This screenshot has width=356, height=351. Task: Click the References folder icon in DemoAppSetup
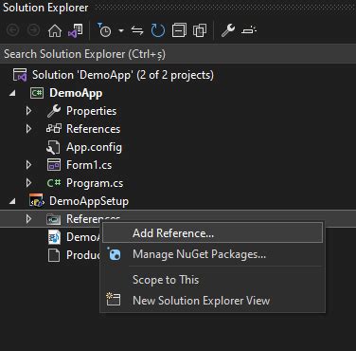[x=54, y=219]
